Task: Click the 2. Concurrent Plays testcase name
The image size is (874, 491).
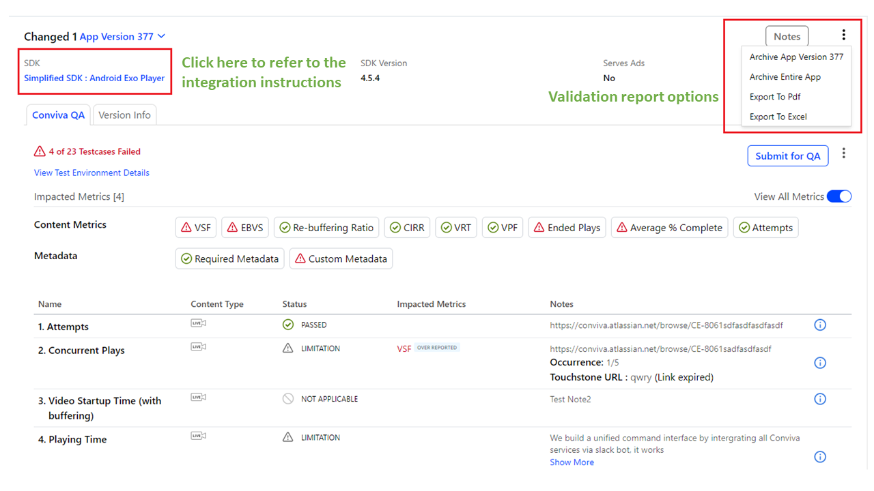Action: [81, 351]
